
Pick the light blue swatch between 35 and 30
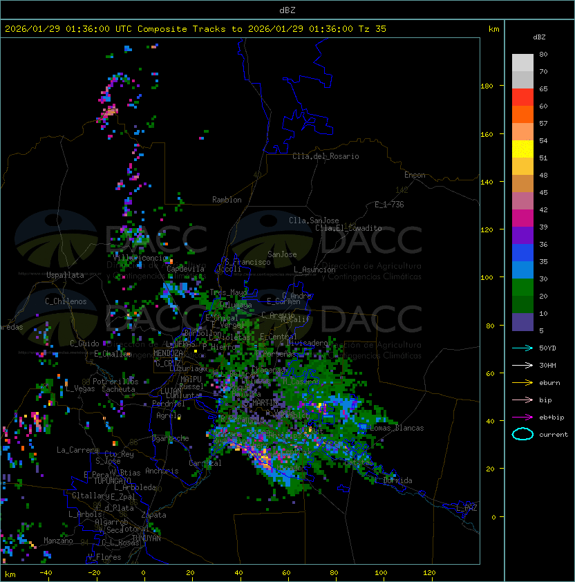[x=522, y=270]
